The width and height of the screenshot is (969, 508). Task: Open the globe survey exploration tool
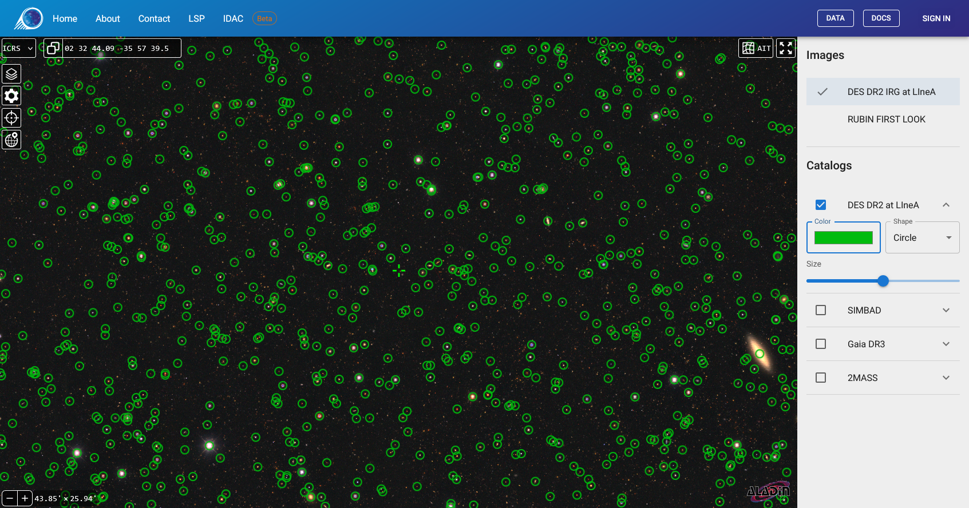pyautogui.click(x=11, y=140)
